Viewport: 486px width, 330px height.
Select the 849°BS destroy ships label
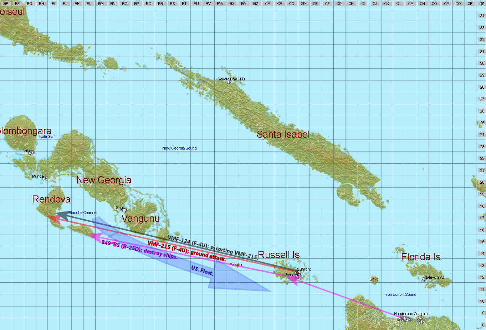(139, 249)
